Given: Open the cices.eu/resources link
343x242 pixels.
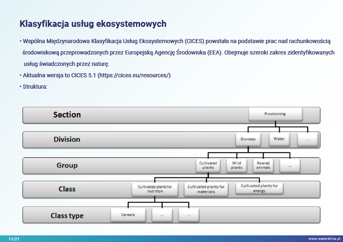Looking at the screenshot, I should click(x=134, y=76).
